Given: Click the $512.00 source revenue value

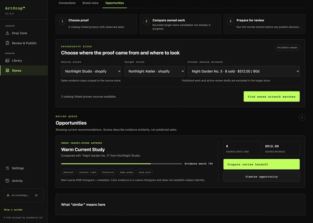Looking at the screenshot, I should (272, 146).
